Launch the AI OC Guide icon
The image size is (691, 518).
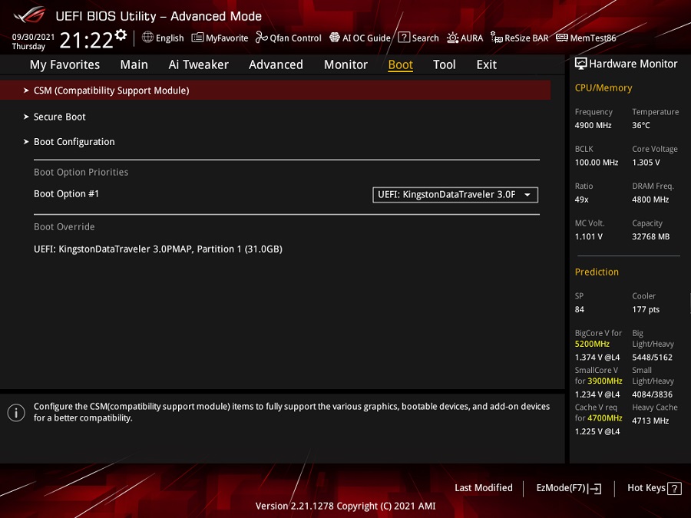(335, 38)
